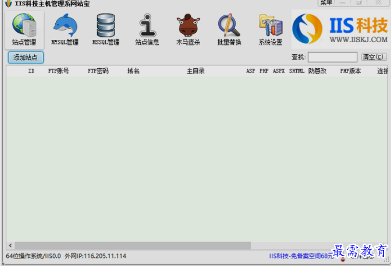
Task: Click the SHTML column header
Action: 297,71
